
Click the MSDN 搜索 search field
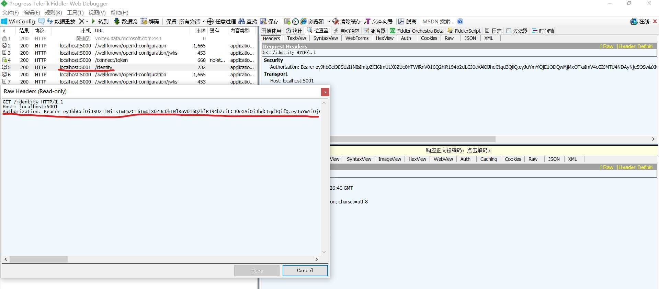(x=438, y=21)
